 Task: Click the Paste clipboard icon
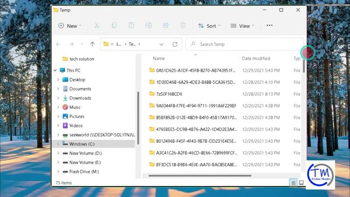point(131,26)
